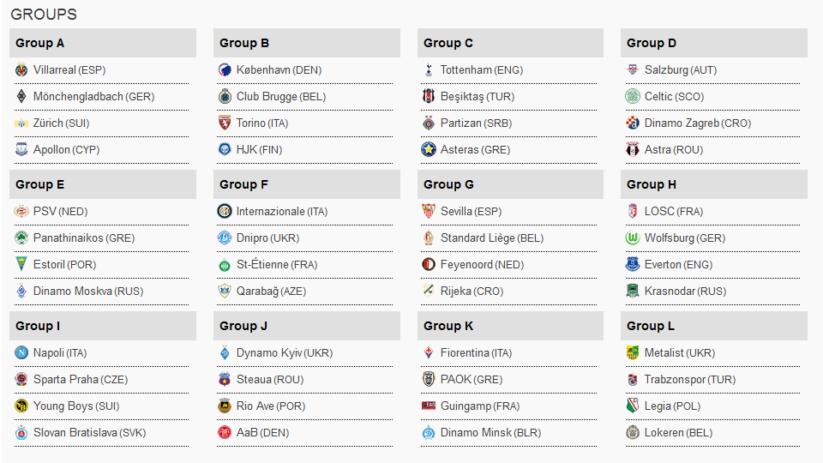Open the Slovan Bratislava (SVK) team link
Viewport: 823px width, 463px height.
[90, 432]
